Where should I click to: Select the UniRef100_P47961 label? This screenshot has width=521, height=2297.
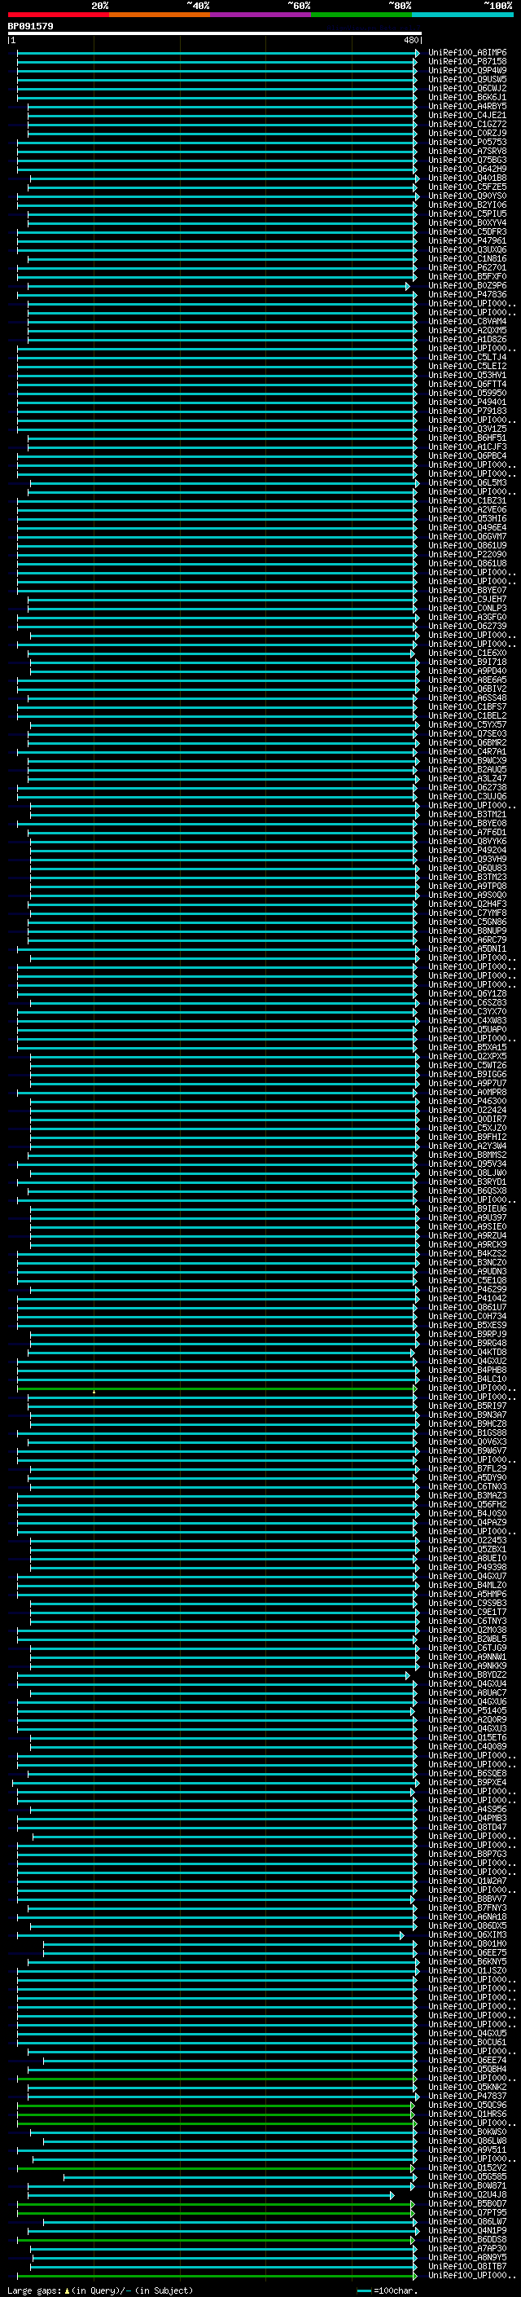pos(467,240)
